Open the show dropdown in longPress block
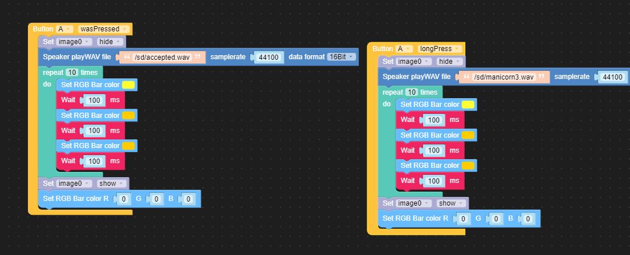 pyautogui.click(x=450, y=203)
